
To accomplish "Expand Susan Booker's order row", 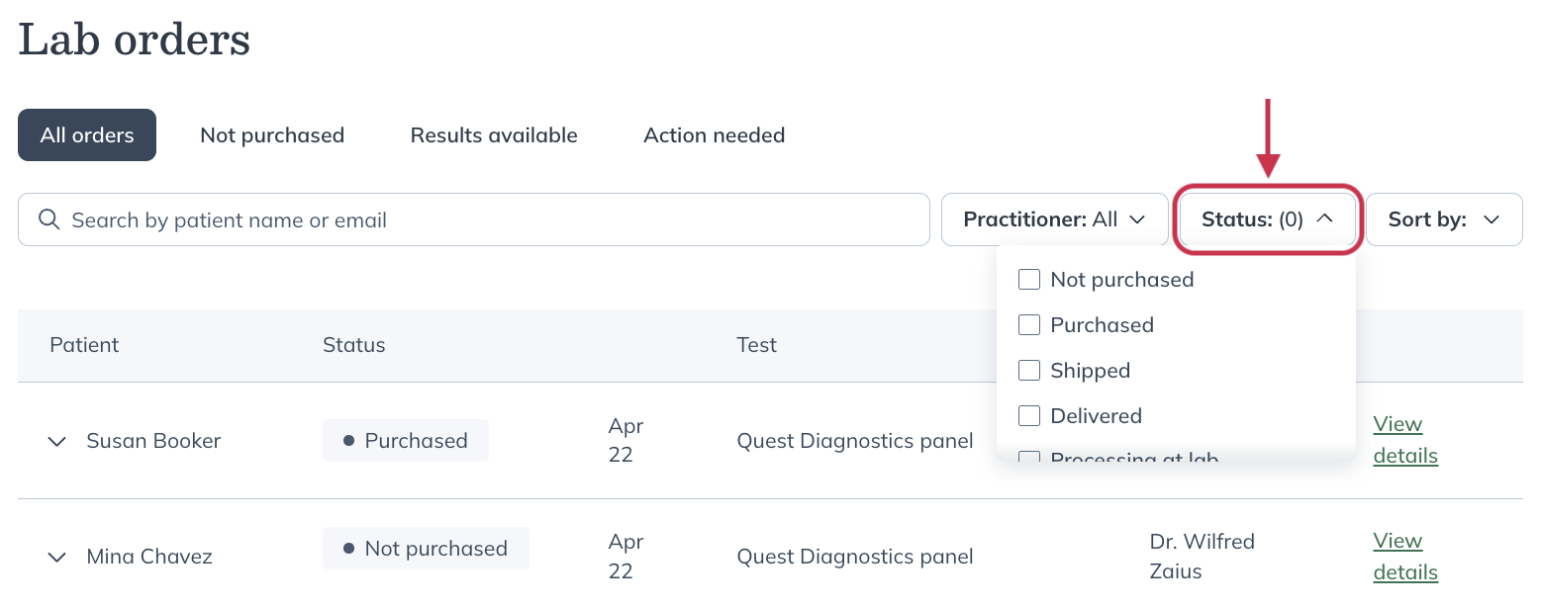I will [56, 442].
